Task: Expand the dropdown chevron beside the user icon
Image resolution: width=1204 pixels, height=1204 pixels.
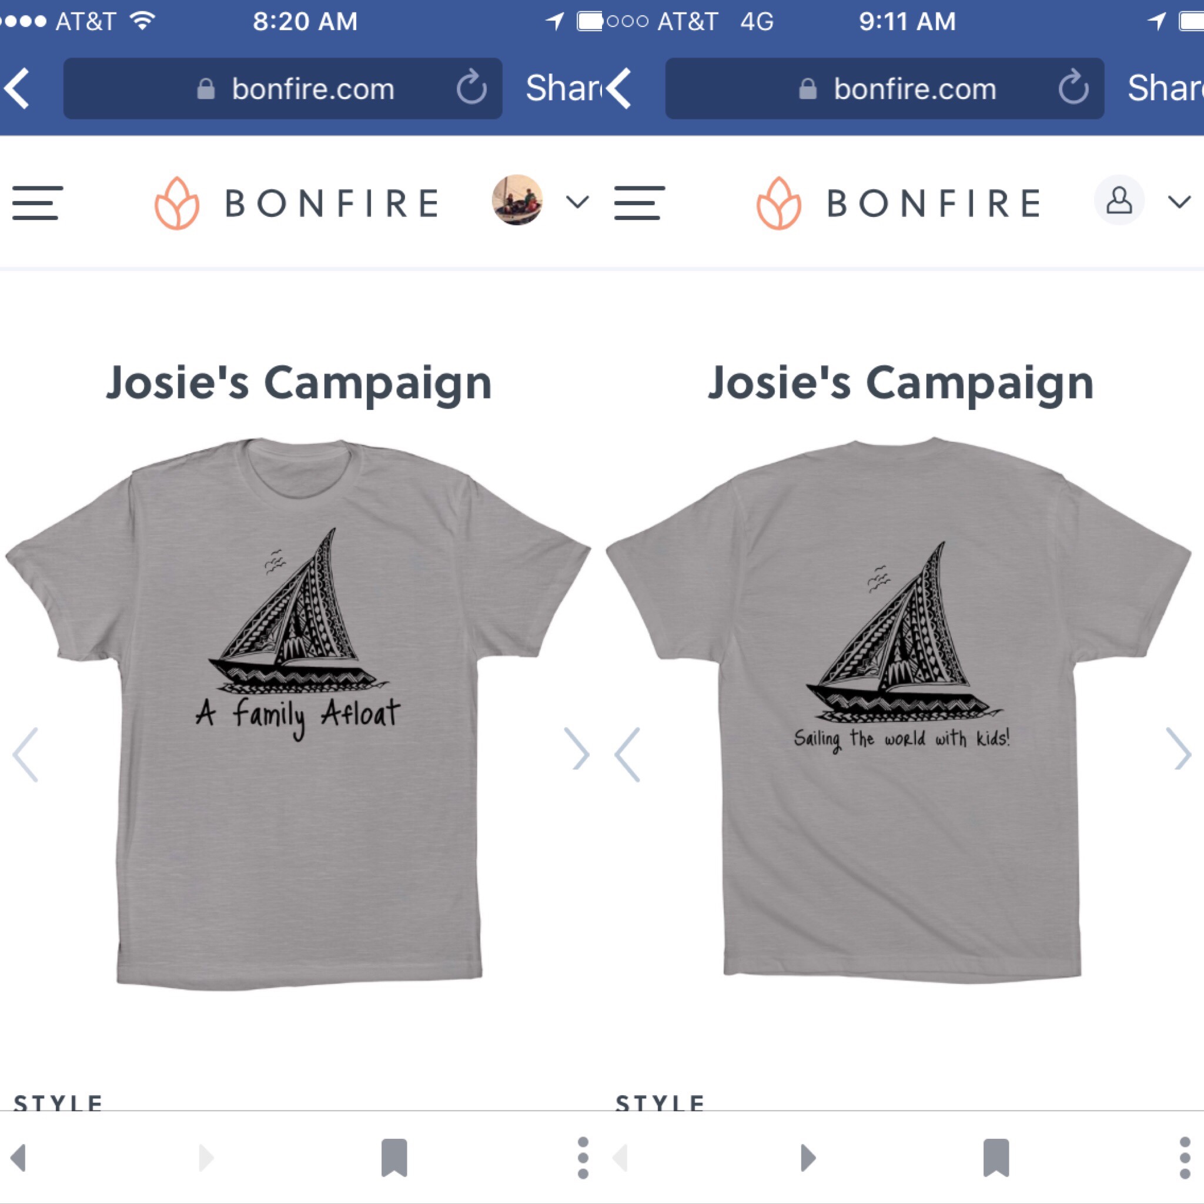Action: 1179,202
